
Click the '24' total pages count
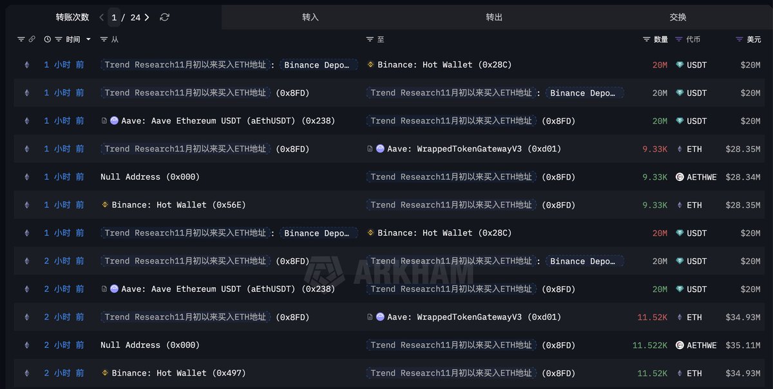pos(135,17)
